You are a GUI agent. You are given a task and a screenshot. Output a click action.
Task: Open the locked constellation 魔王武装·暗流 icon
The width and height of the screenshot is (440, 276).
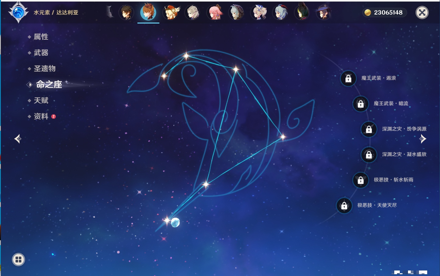[x=361, y=104]
